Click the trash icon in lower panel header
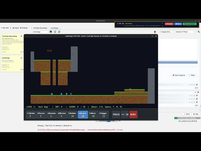 pos(198,92)
